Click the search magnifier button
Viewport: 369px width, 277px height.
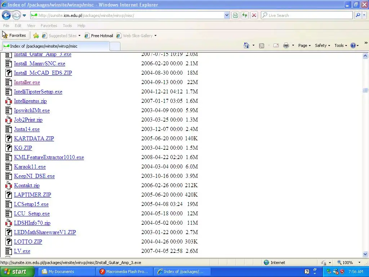pyautogui.click(x=358, y=16)
